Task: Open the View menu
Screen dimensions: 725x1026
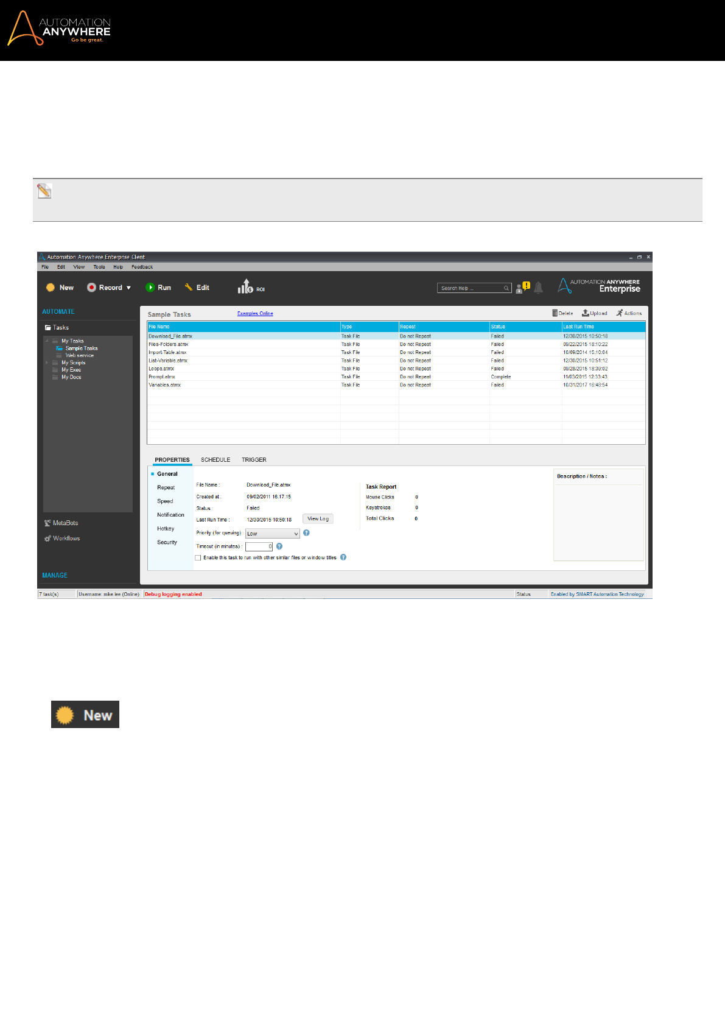Action: click(79, 267)
